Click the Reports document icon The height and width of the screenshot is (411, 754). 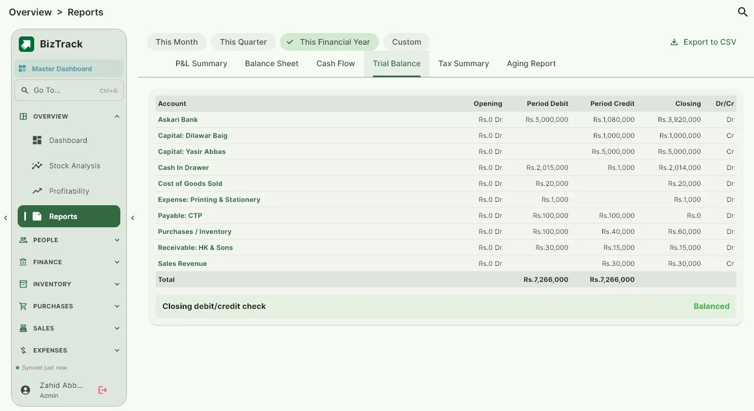37,217
